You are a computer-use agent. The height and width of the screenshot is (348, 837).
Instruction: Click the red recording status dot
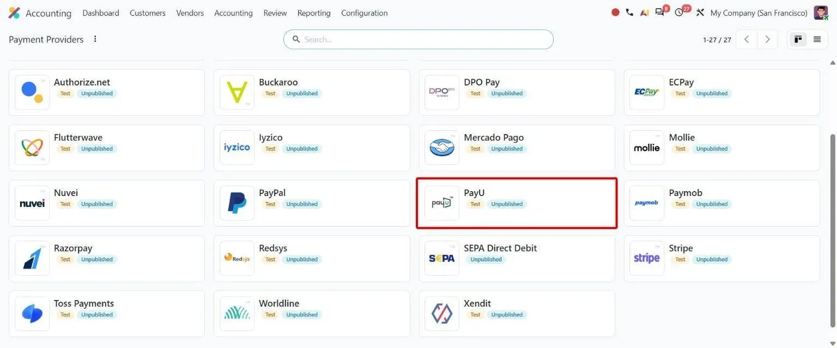point(615,13)
